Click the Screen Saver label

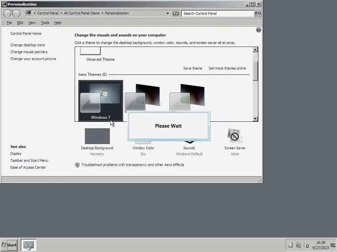click(235, 148)
